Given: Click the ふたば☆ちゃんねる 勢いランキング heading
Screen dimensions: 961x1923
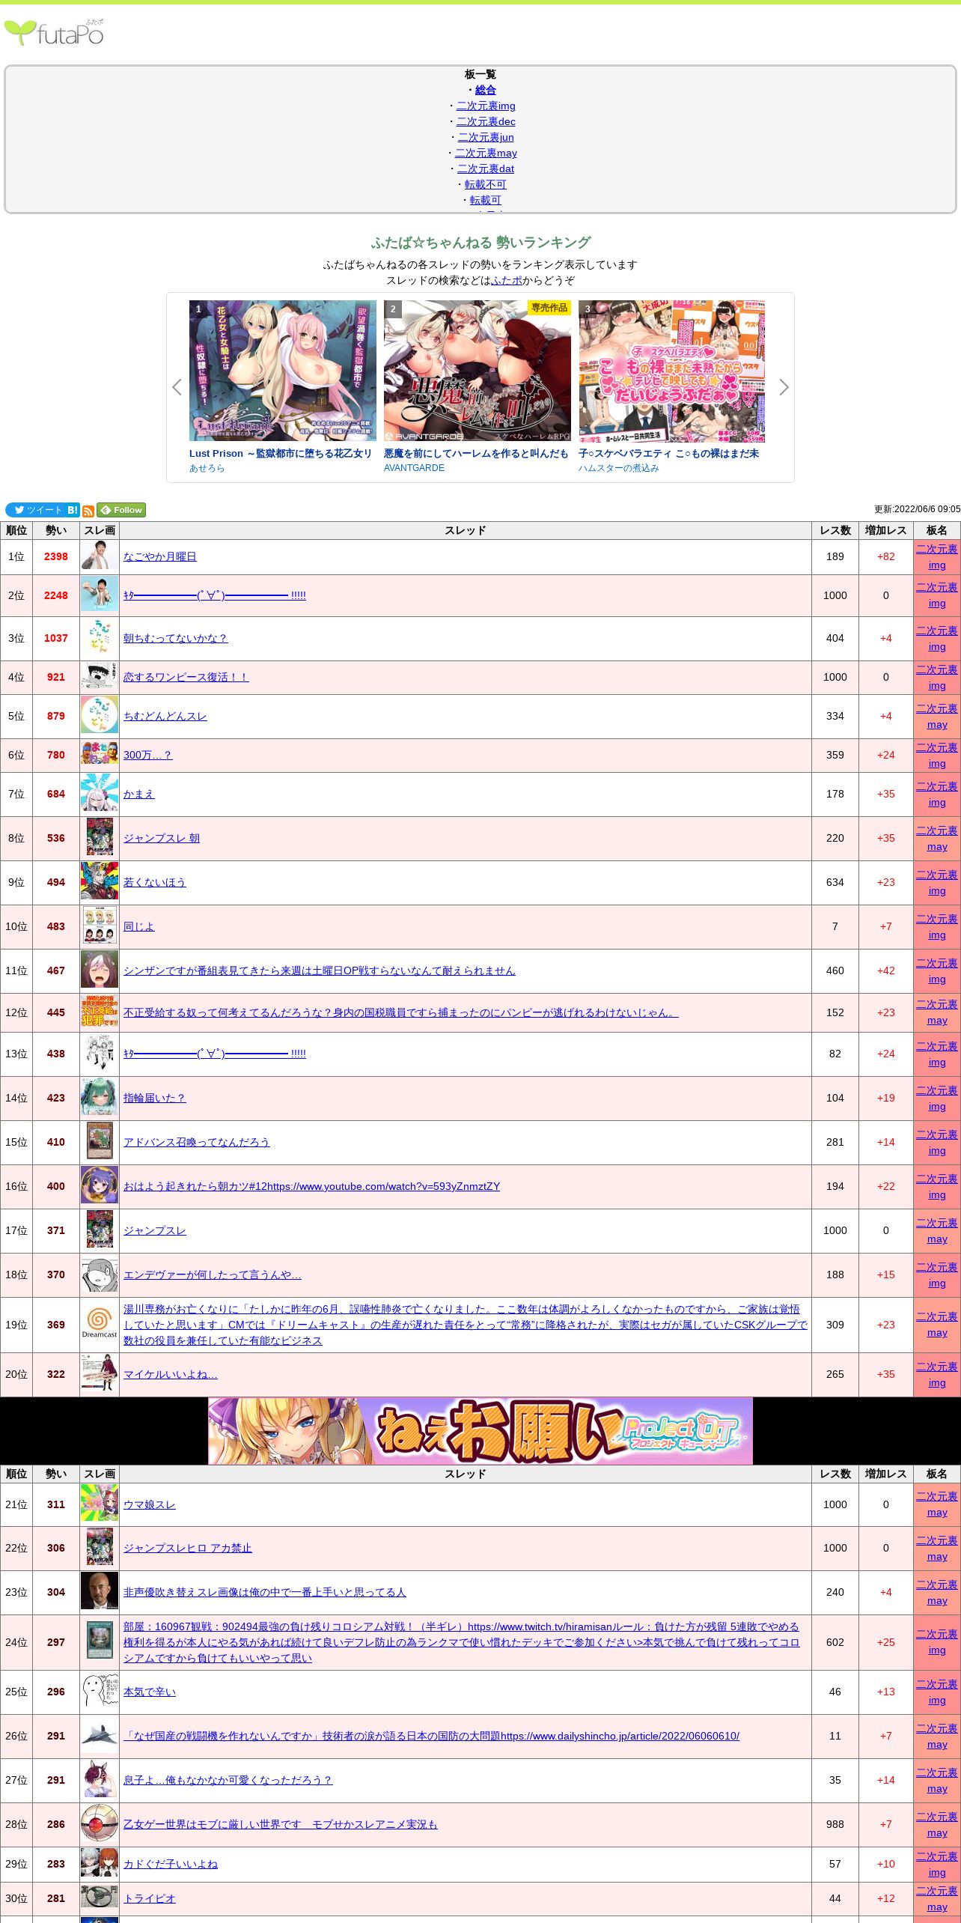Looking at the screenshot, I should pos(481,243).
